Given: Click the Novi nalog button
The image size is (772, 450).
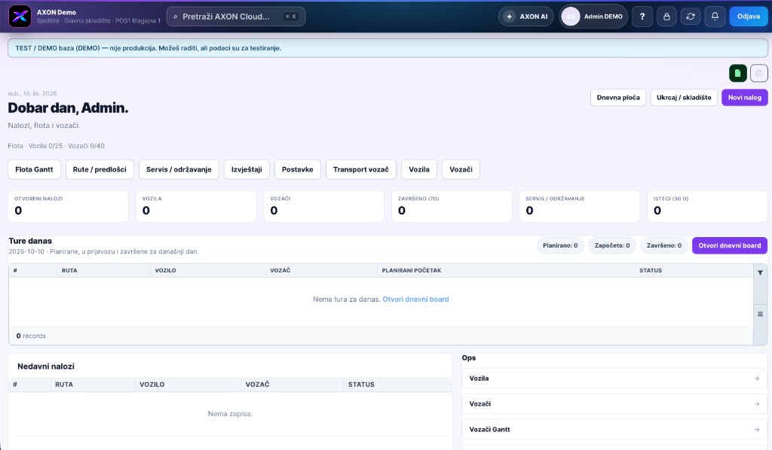Looking at the screenshot, I should (x=744, y=97).
